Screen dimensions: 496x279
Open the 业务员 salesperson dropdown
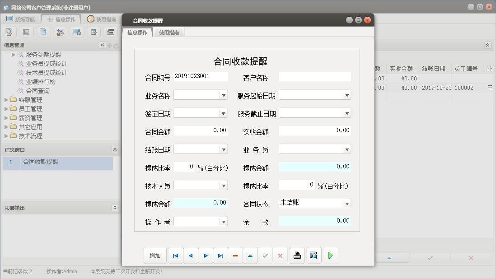click(x=346, y=149)
